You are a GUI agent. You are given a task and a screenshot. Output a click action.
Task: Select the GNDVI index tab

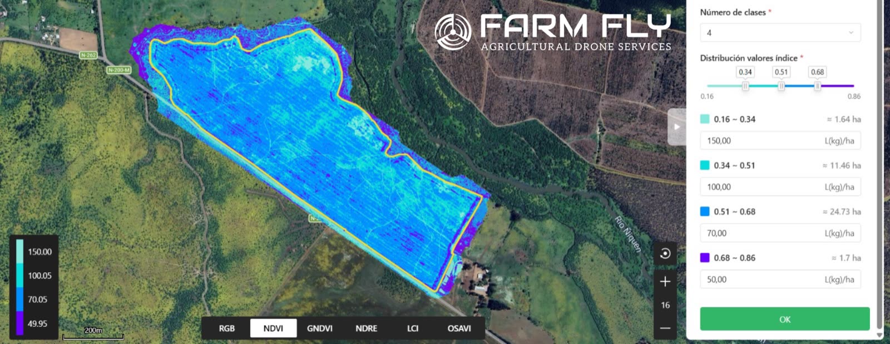point(320,328)
